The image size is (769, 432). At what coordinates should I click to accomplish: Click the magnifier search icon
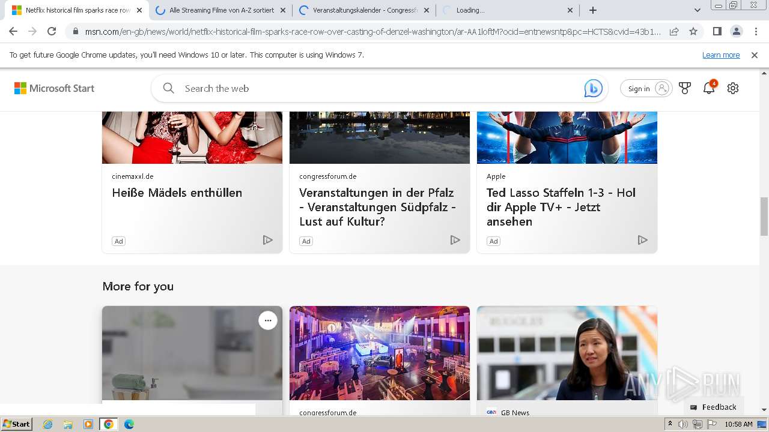pyautogui.click(x=168, y=88)
